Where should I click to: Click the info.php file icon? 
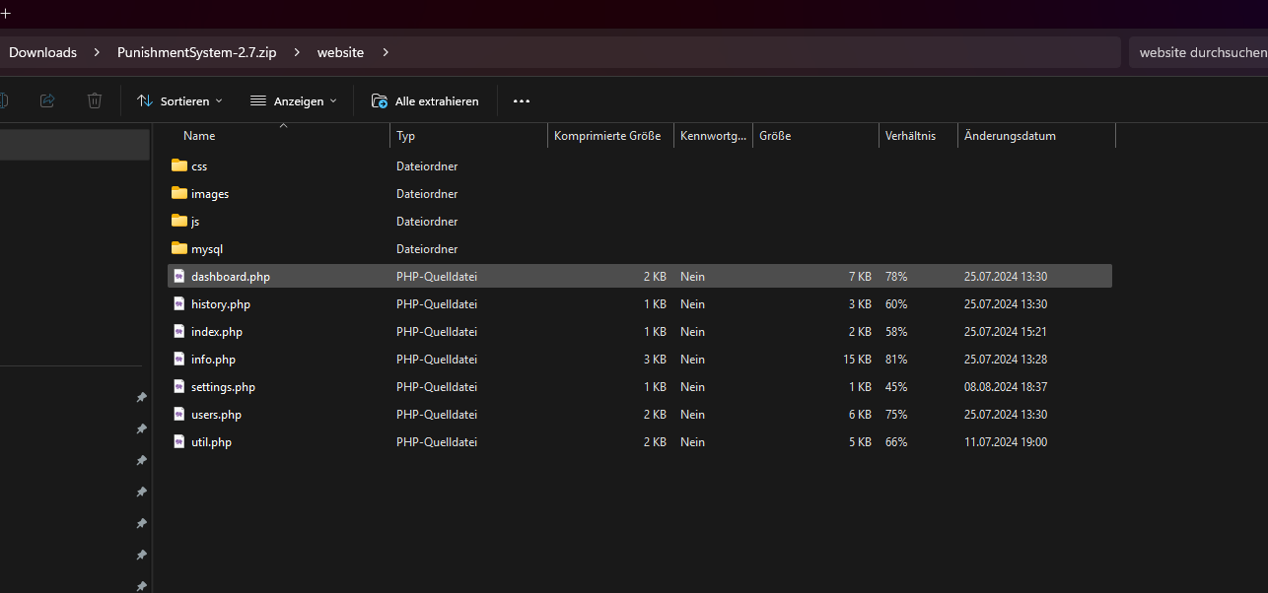[x=178, y=359]
